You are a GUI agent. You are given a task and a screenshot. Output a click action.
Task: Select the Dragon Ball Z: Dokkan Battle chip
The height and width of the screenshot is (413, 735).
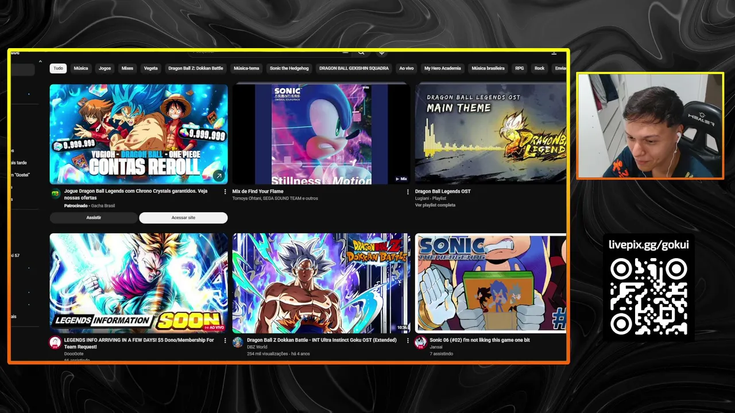196,68
